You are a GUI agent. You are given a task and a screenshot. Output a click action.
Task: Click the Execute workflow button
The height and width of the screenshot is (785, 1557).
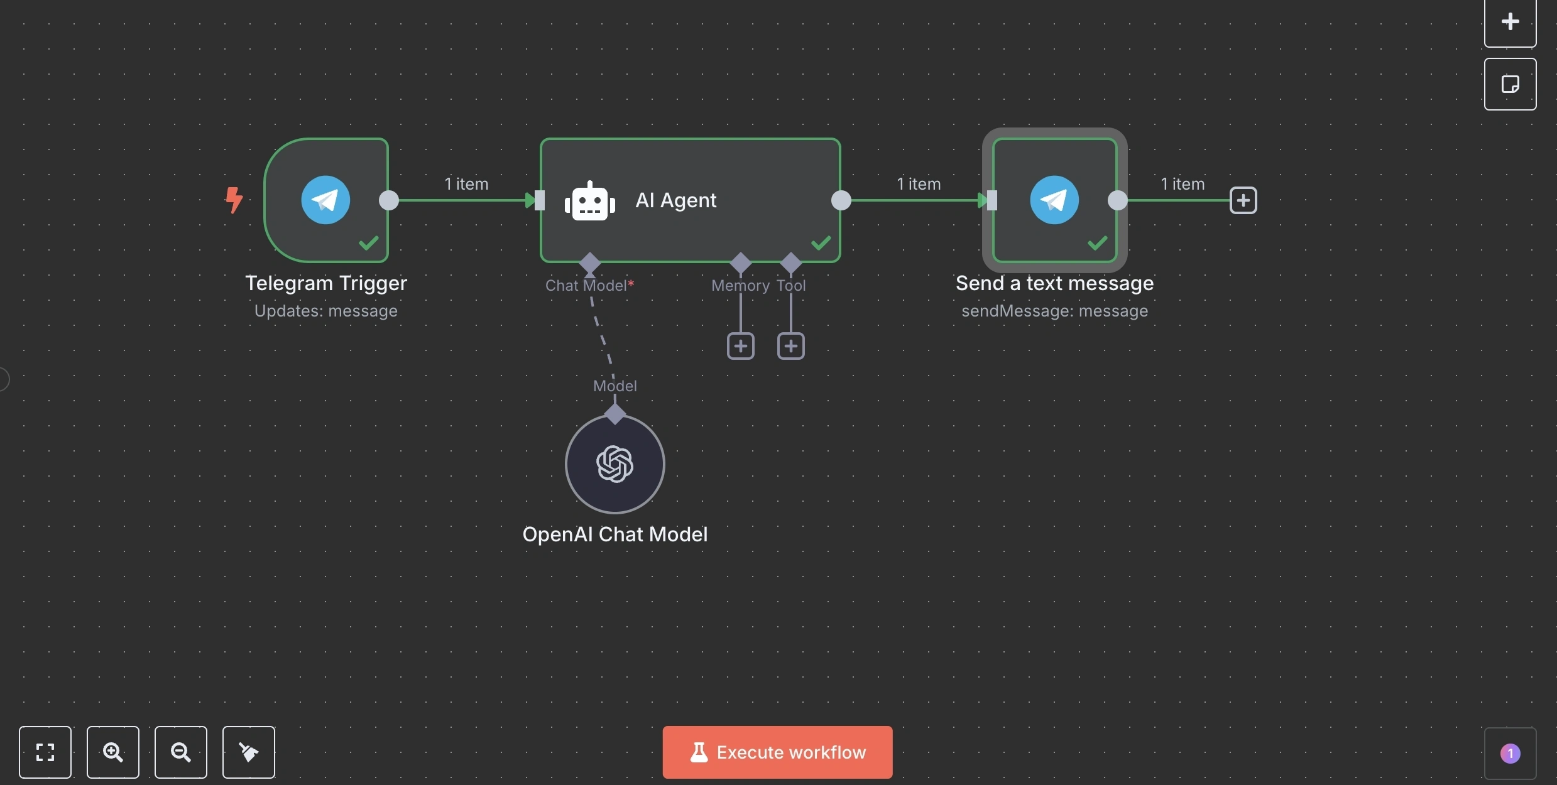[x=777, y=752]
